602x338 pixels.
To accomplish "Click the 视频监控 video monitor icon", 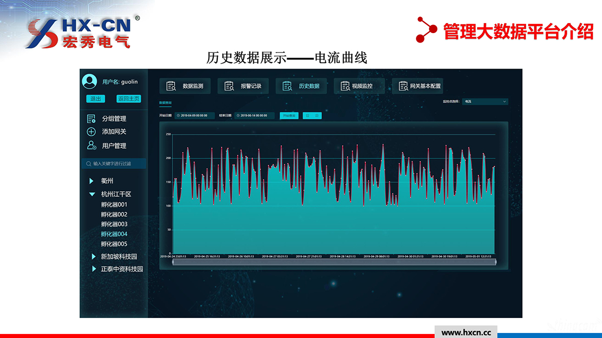I will (x=345, y=86).
